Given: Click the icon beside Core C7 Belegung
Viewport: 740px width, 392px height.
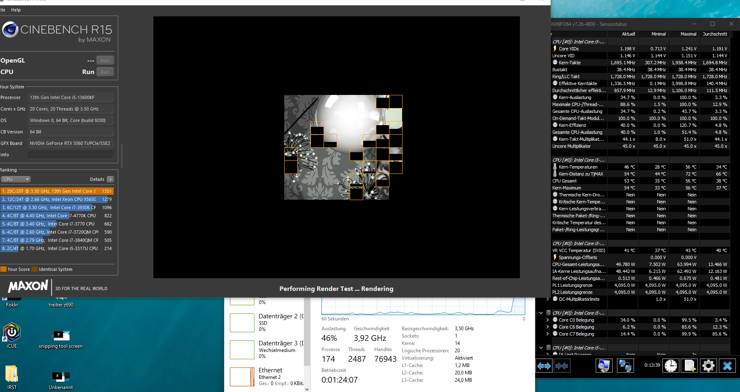Looking at the screenshot, I should (x=555, y=334).
